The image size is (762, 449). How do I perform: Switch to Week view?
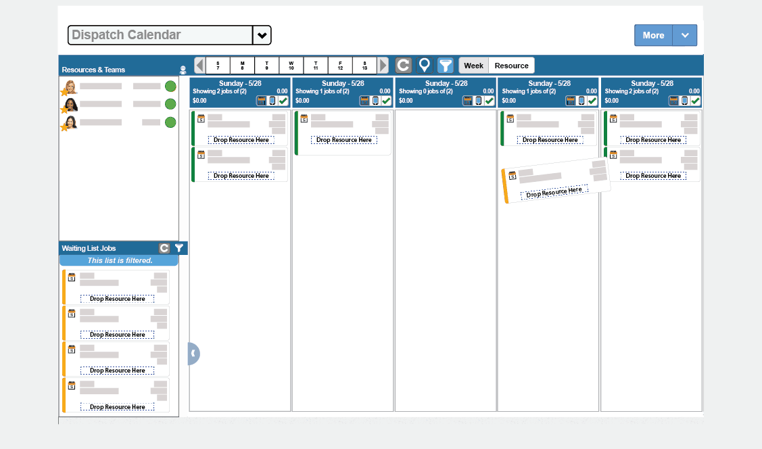(x=473, y=66)
